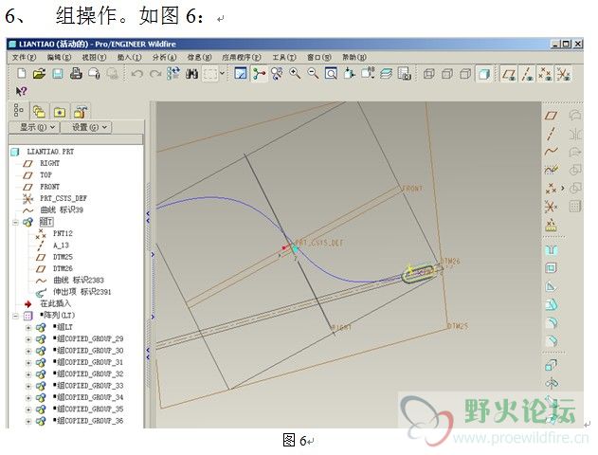The width and height of the screenshot is (598, 455).
Task: Select the coordinate system tool in the right toolbar
Action: click(x=552, y=207)
